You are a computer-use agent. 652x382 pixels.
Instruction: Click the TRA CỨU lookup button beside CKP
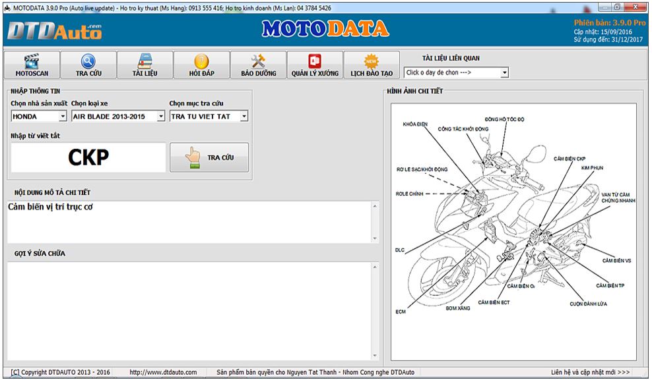[x=209, y=157]
